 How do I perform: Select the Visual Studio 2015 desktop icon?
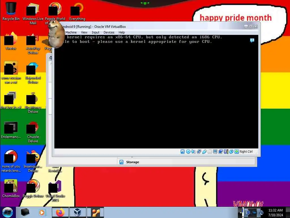tap(55, 190)
